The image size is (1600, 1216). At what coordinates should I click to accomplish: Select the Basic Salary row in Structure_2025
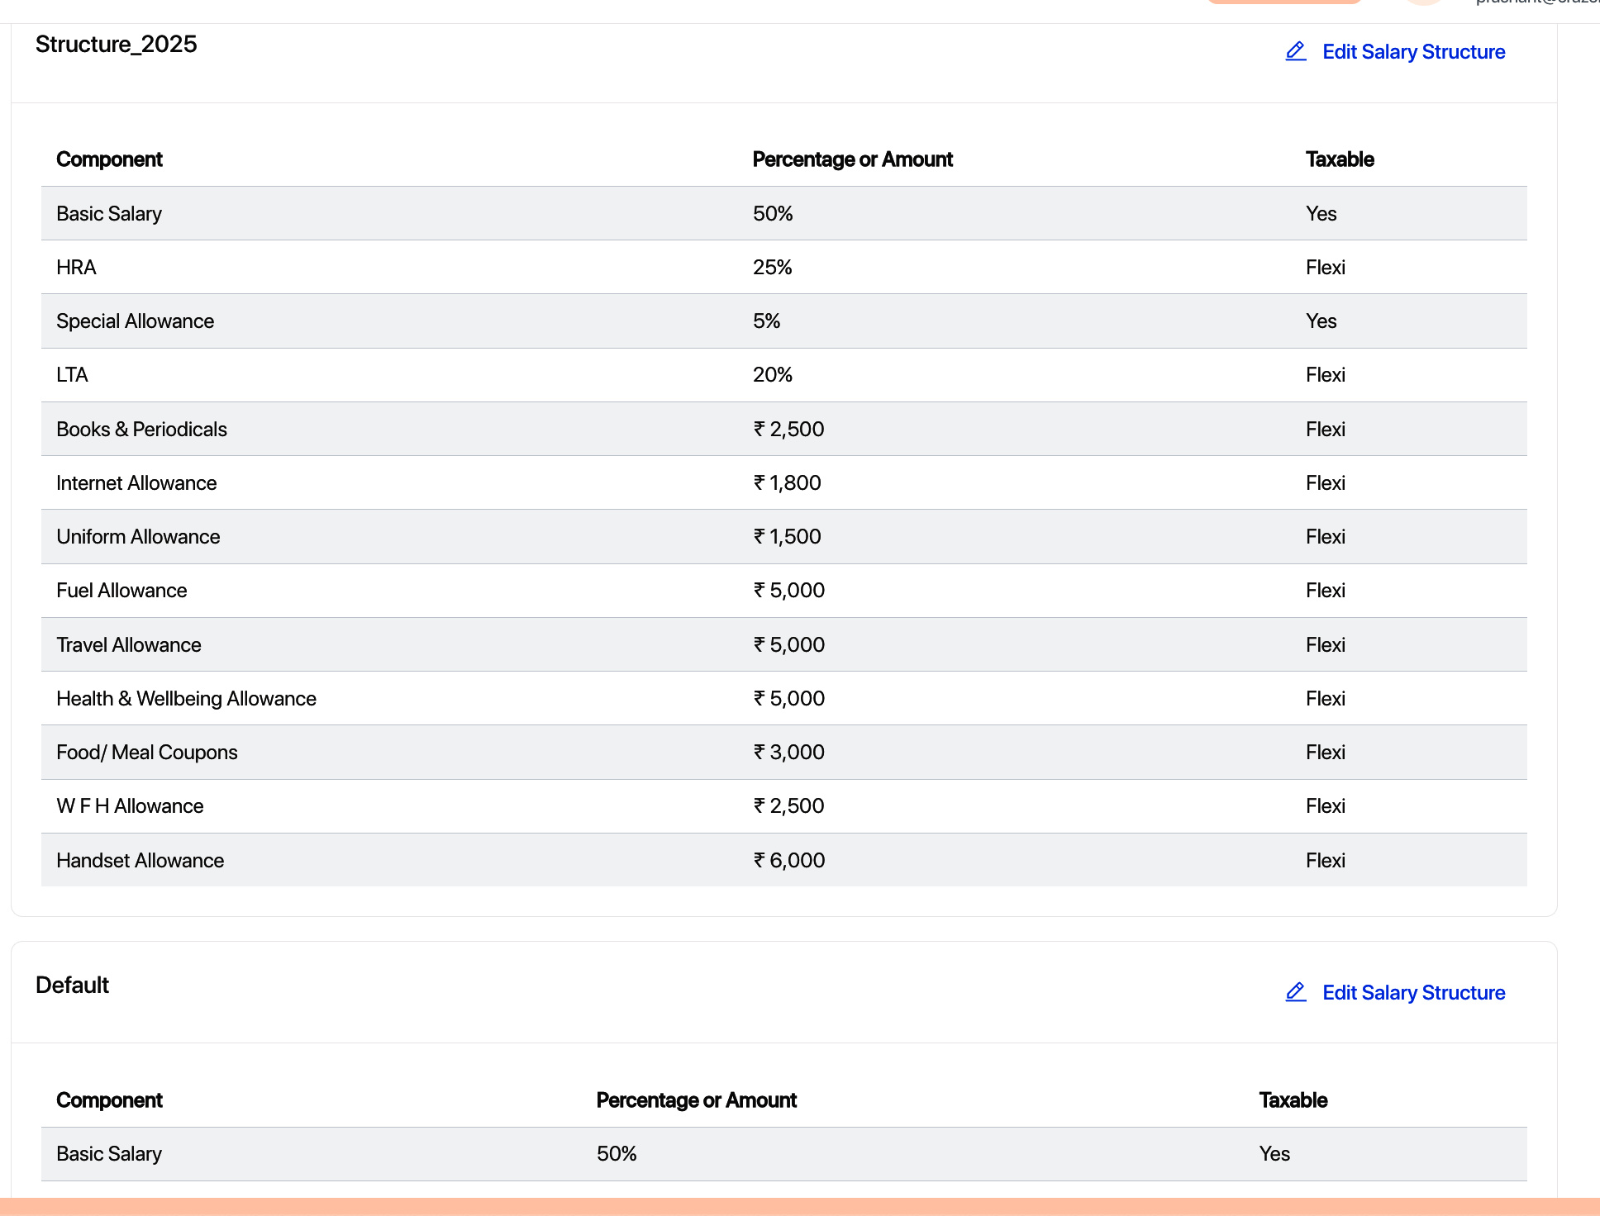109,214
